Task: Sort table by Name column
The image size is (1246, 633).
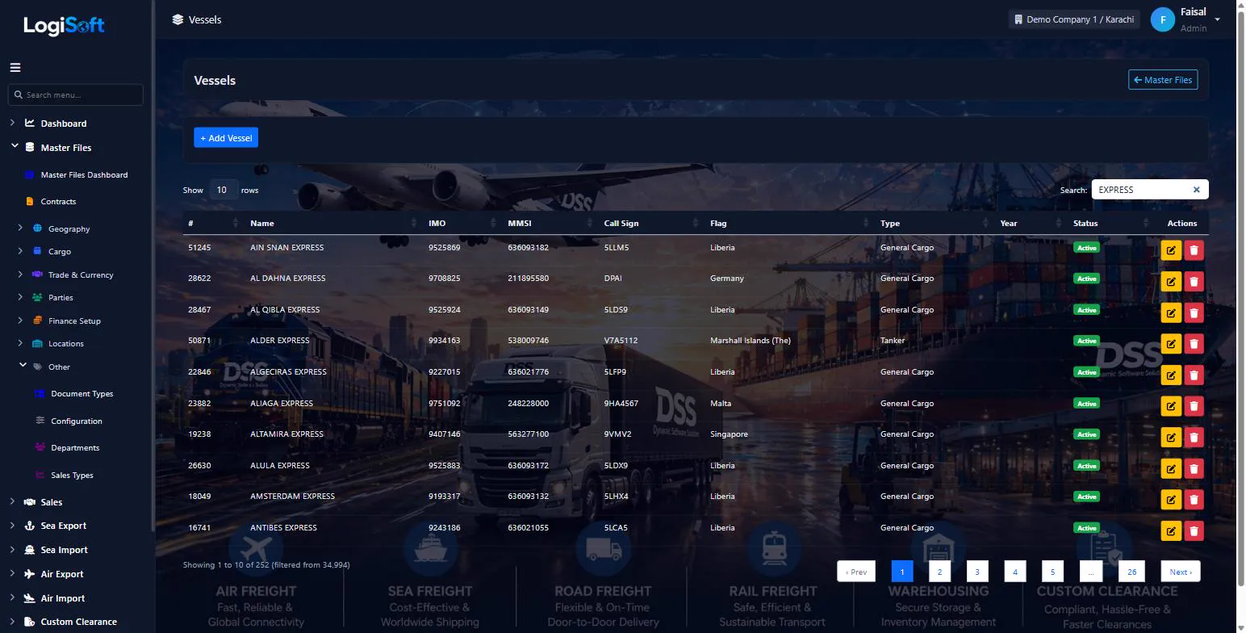Action: 334,223
